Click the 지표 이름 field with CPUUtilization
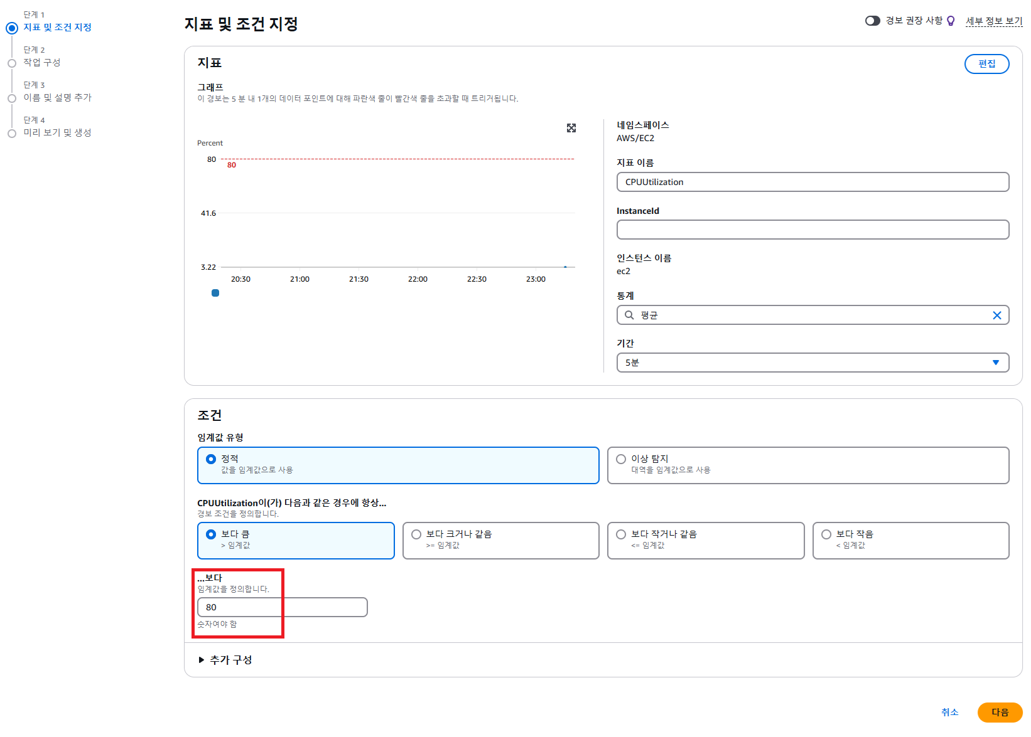 click(x=812, y=182)
